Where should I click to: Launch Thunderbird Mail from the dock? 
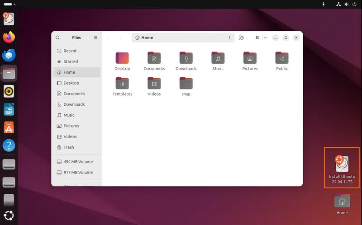coord(9,55)
